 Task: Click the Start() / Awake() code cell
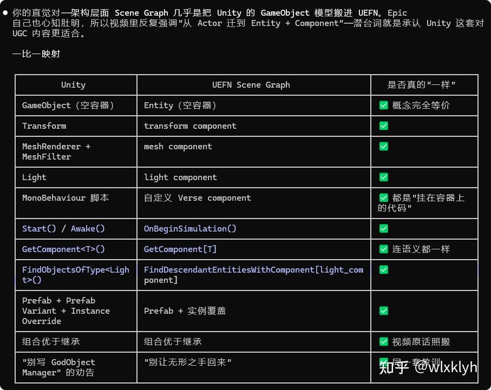tap(76, 228)
